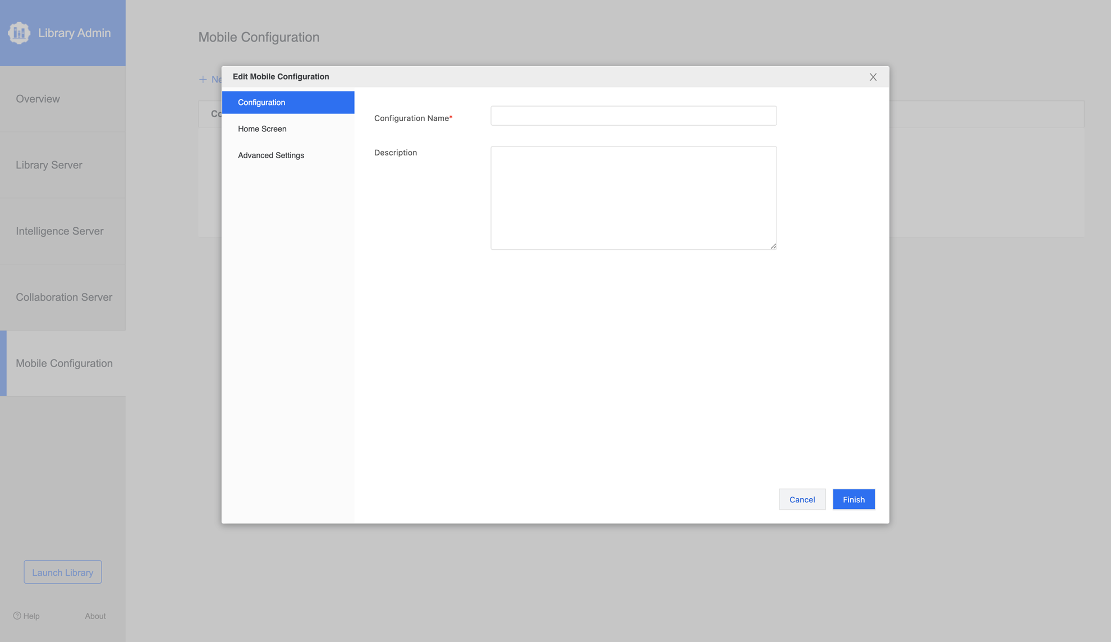Click the Library Admin title text
The image size is (1111, 642).
point(74,33)
